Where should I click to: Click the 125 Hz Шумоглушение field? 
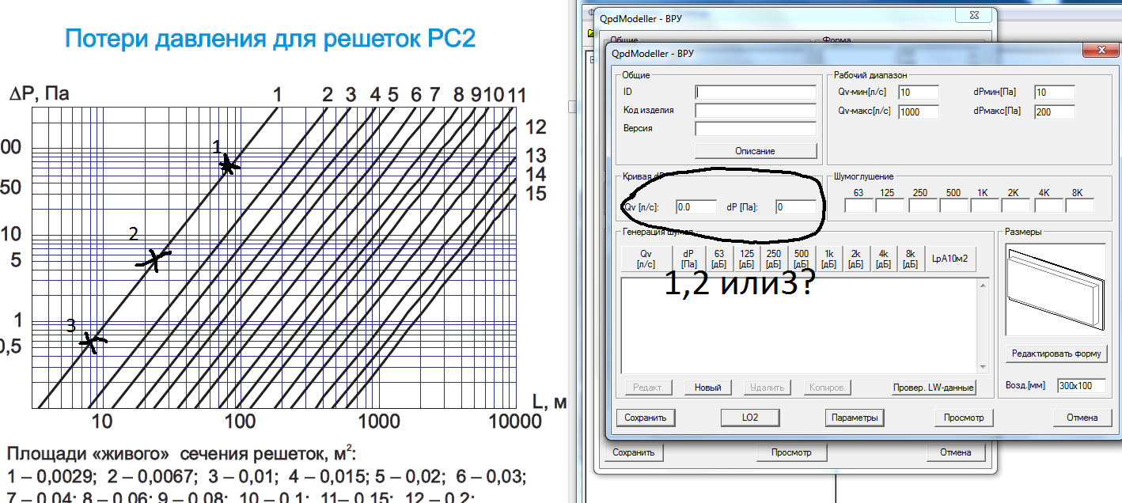889,206
